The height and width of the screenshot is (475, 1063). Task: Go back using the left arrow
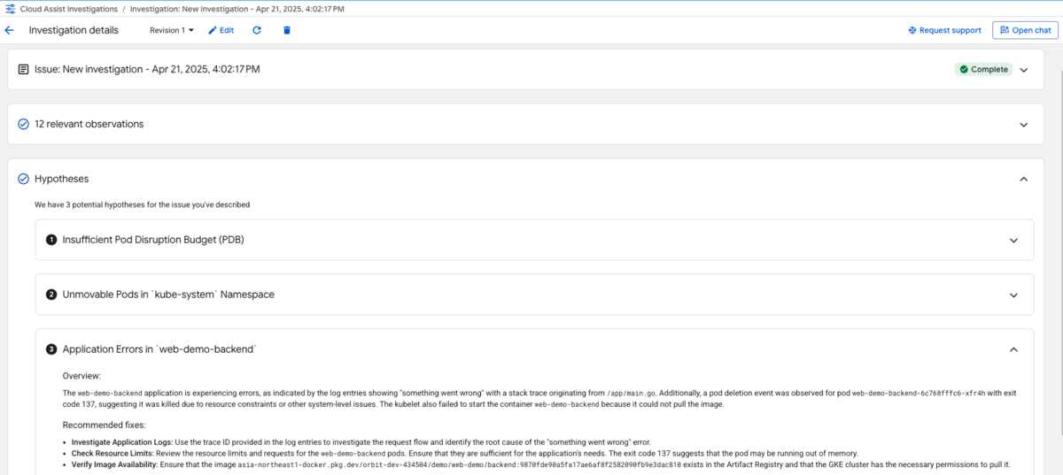pyautogui.click(x=10, y=30)
